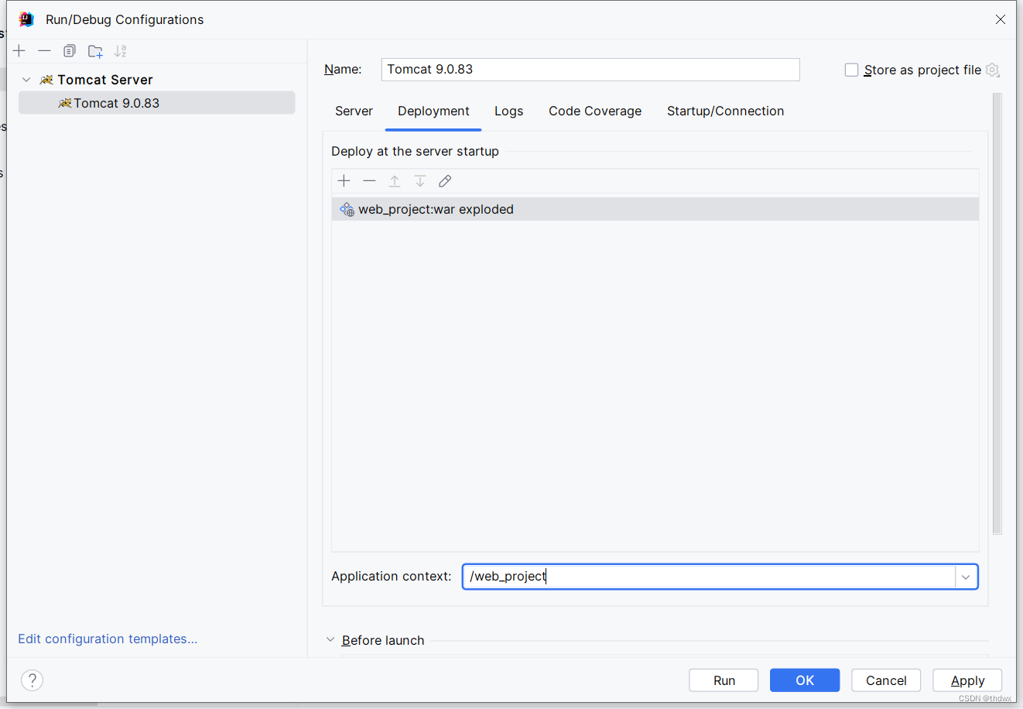Viewport: 1023px width, 709px height.
Task: Click the Application context label
Action: pos(391,577)
